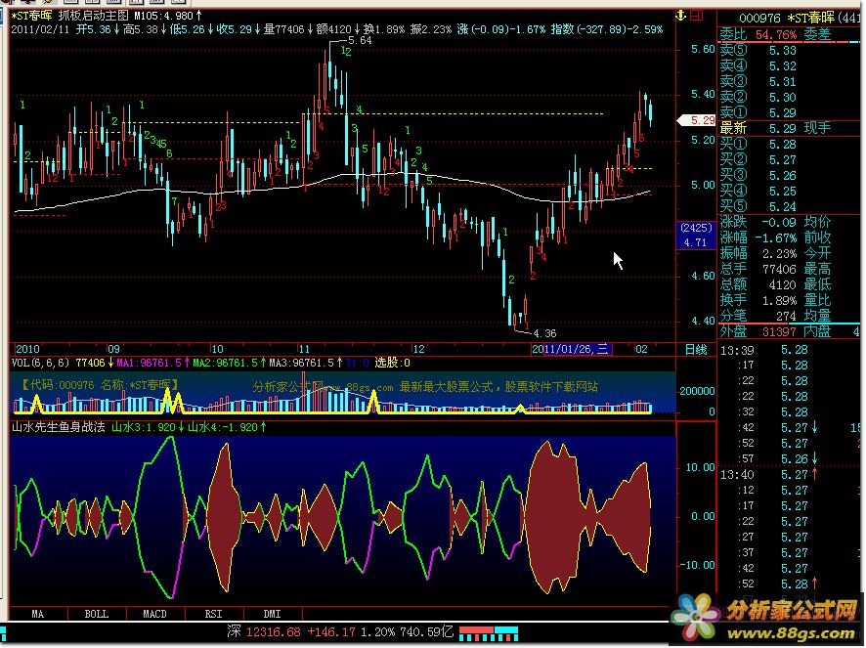
Task: Click the yellow anchor icon above price axis
Action: pyautogui.click(x=681, y=16)
